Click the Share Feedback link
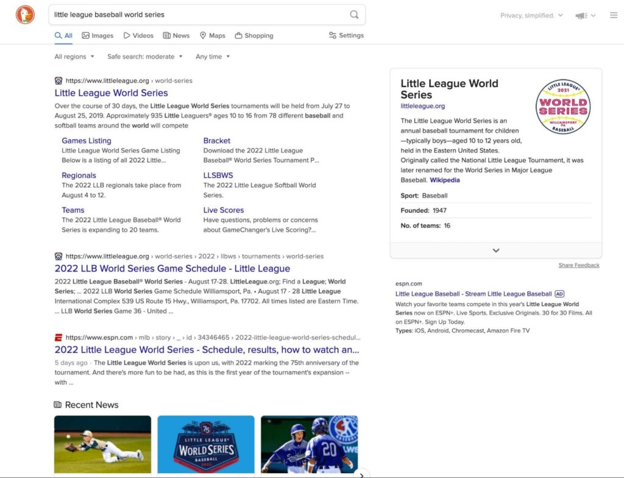The image size is (624, 478). point(579,265)
